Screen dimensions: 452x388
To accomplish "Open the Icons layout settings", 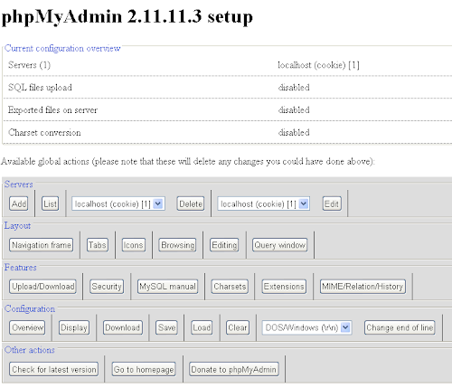I will [x=133, y=245].
